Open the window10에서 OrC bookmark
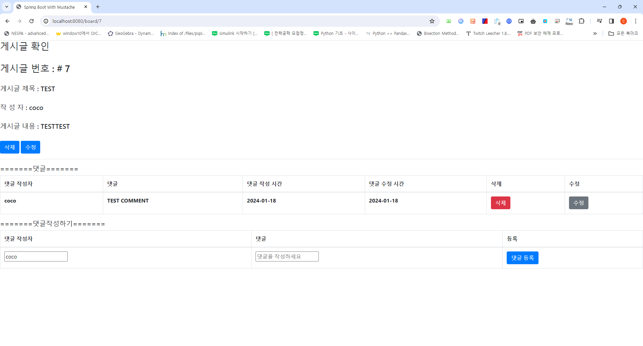This screenshot has height=346, width=643. pyautogui.click(x=78, y=34)
